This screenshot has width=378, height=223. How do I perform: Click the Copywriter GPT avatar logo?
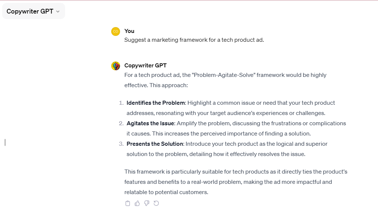tap(115, 66)
